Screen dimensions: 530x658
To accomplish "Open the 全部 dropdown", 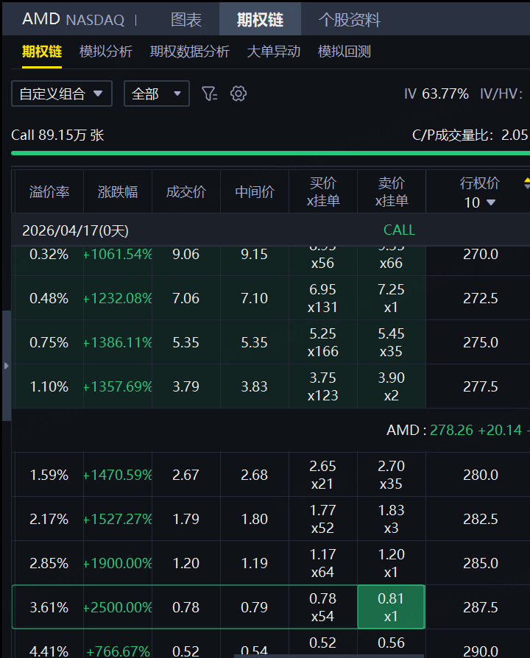I will [x=157, y=93].
